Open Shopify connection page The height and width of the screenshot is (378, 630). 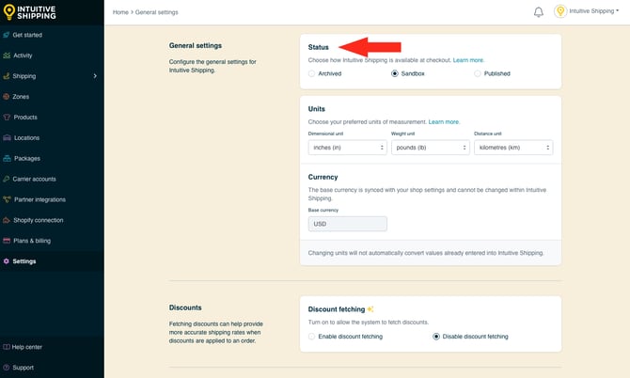tap(39, 220)
